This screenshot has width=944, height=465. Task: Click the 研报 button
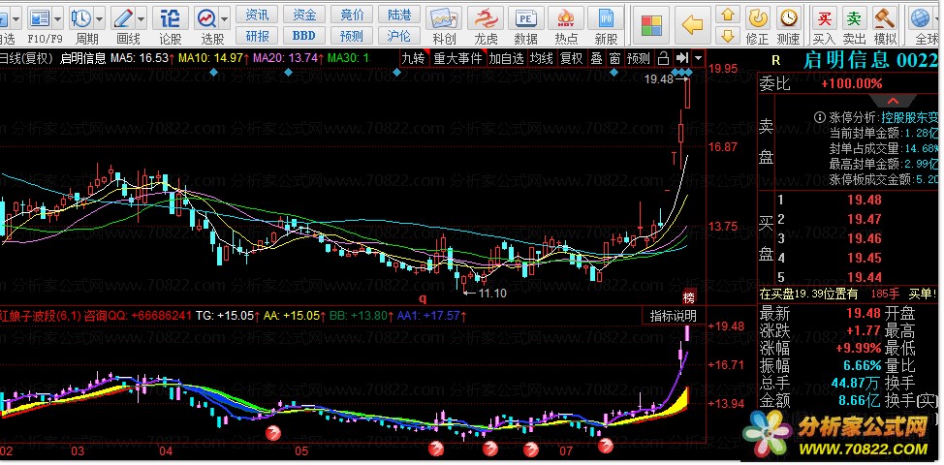tap(257, 36)
